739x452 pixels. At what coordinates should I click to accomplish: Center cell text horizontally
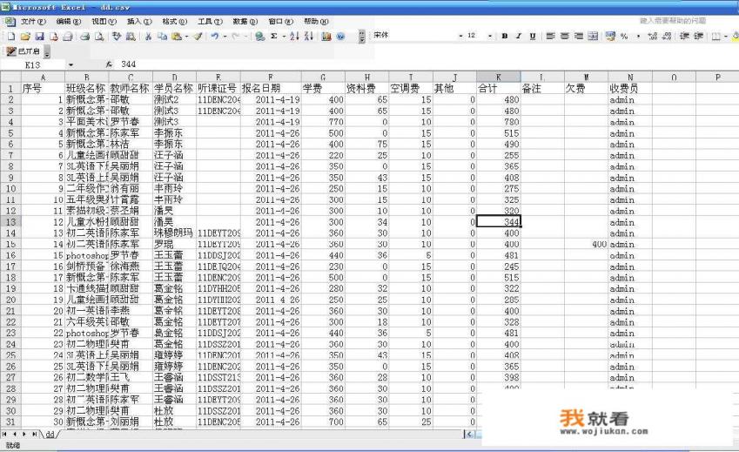point(565,36)
